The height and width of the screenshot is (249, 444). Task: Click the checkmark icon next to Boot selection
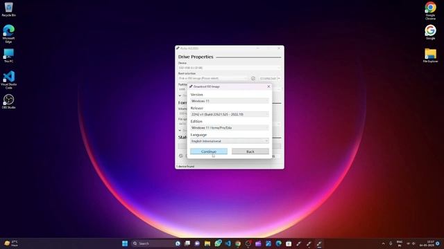tap(253, 78)
